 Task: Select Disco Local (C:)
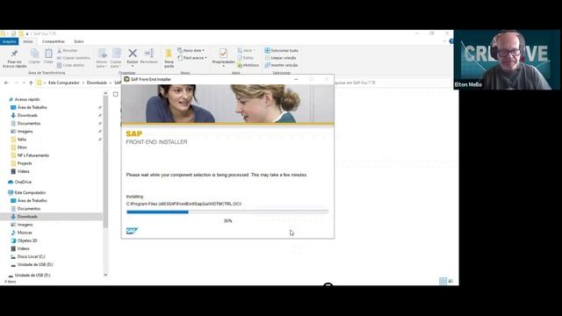[31, 256]
